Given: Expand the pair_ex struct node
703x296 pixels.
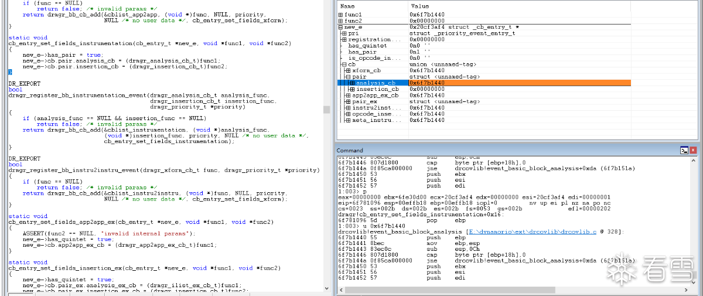Looking at the screenshot, I should click(347, 101).
